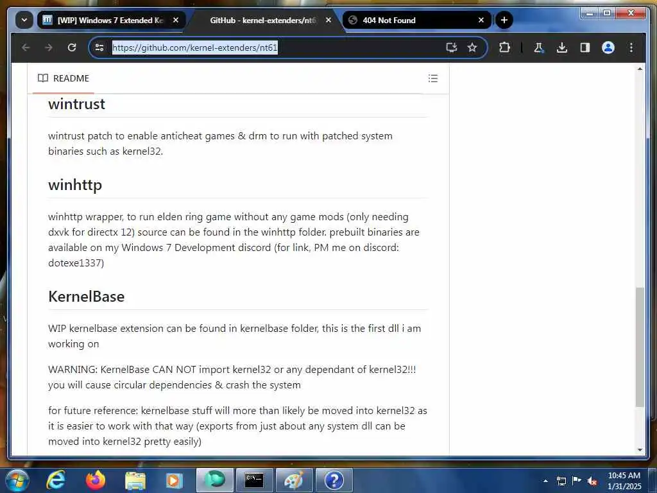Bookmark this page with the star

[472, 48]
